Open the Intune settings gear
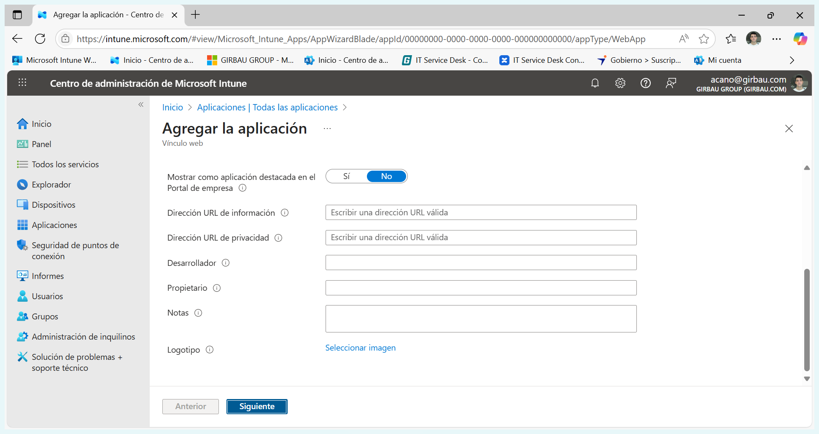The image size is (819, 434). coord(620,83)
